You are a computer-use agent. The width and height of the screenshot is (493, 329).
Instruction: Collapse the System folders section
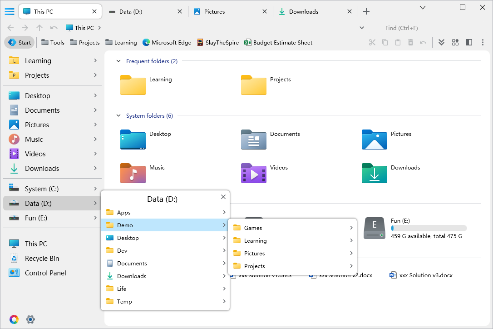119,115
